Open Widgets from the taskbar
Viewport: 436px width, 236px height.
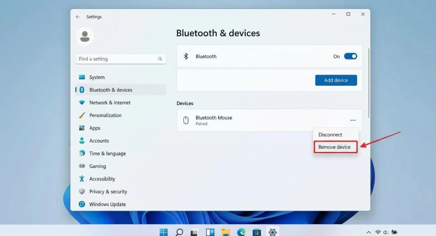coord(210,232)
